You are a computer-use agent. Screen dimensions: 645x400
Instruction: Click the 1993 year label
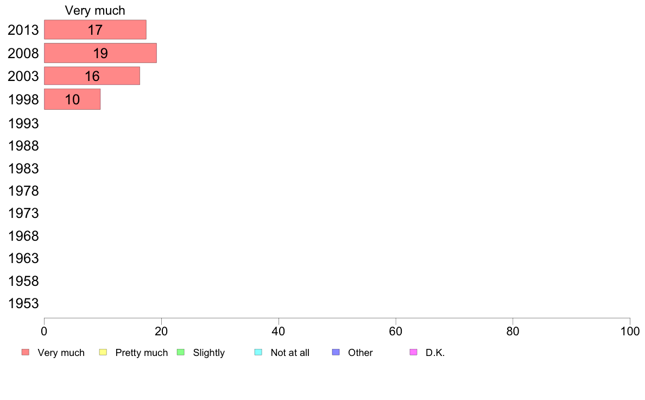[23, 123]
